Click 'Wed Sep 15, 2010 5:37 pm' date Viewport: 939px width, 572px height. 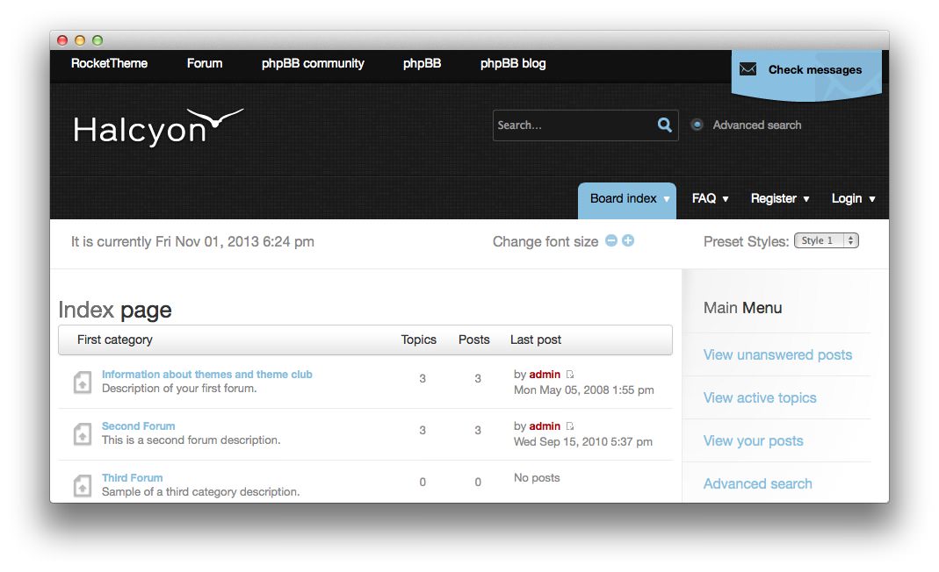[x=582, y=441]
